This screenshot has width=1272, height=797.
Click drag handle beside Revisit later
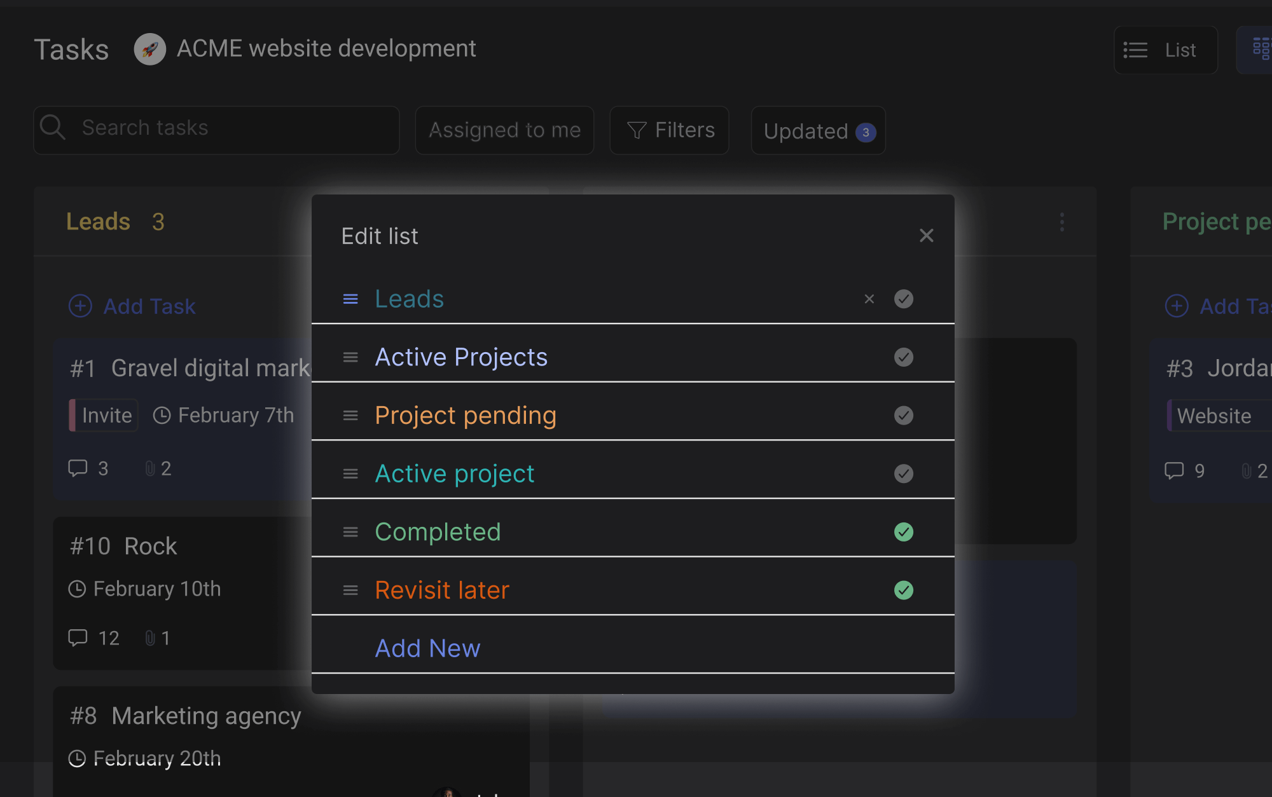pyautogui.click(x=350, y=590)
